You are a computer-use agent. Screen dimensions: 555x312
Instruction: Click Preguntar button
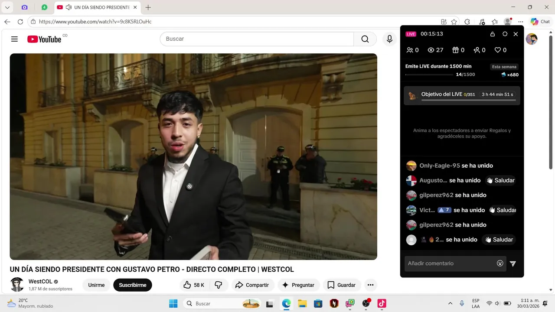[298, 285]
